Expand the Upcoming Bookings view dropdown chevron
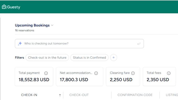Image resolution: width=178 pixels, height=100 pixels. (x=52, y=25)
